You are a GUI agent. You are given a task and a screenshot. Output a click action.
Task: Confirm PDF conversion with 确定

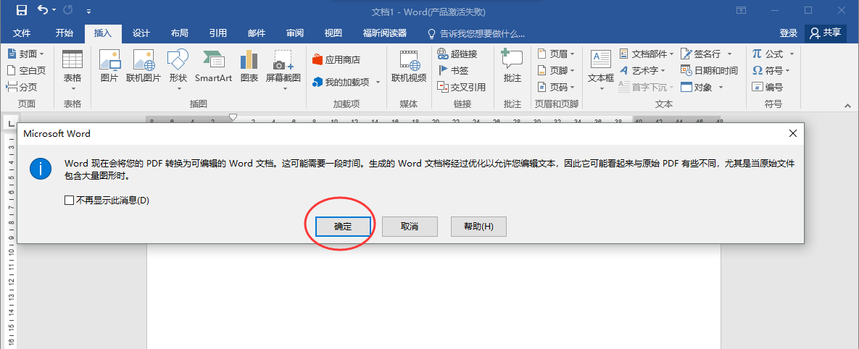tap(343, 227)
